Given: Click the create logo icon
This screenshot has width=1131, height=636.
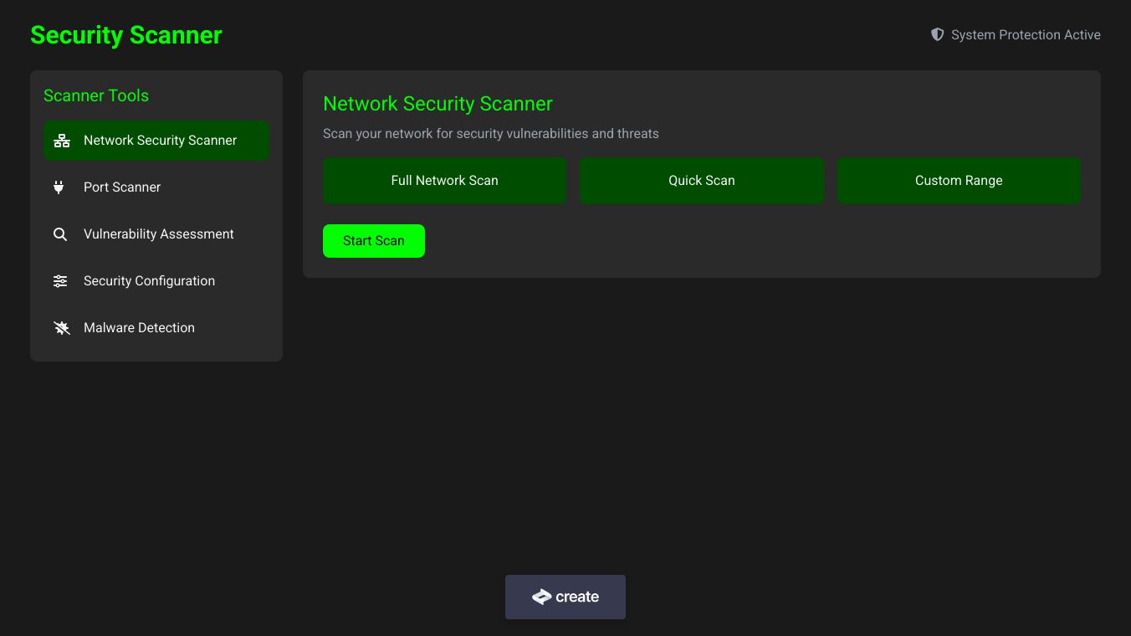Looking at the screenshot, I should point(541,597).
